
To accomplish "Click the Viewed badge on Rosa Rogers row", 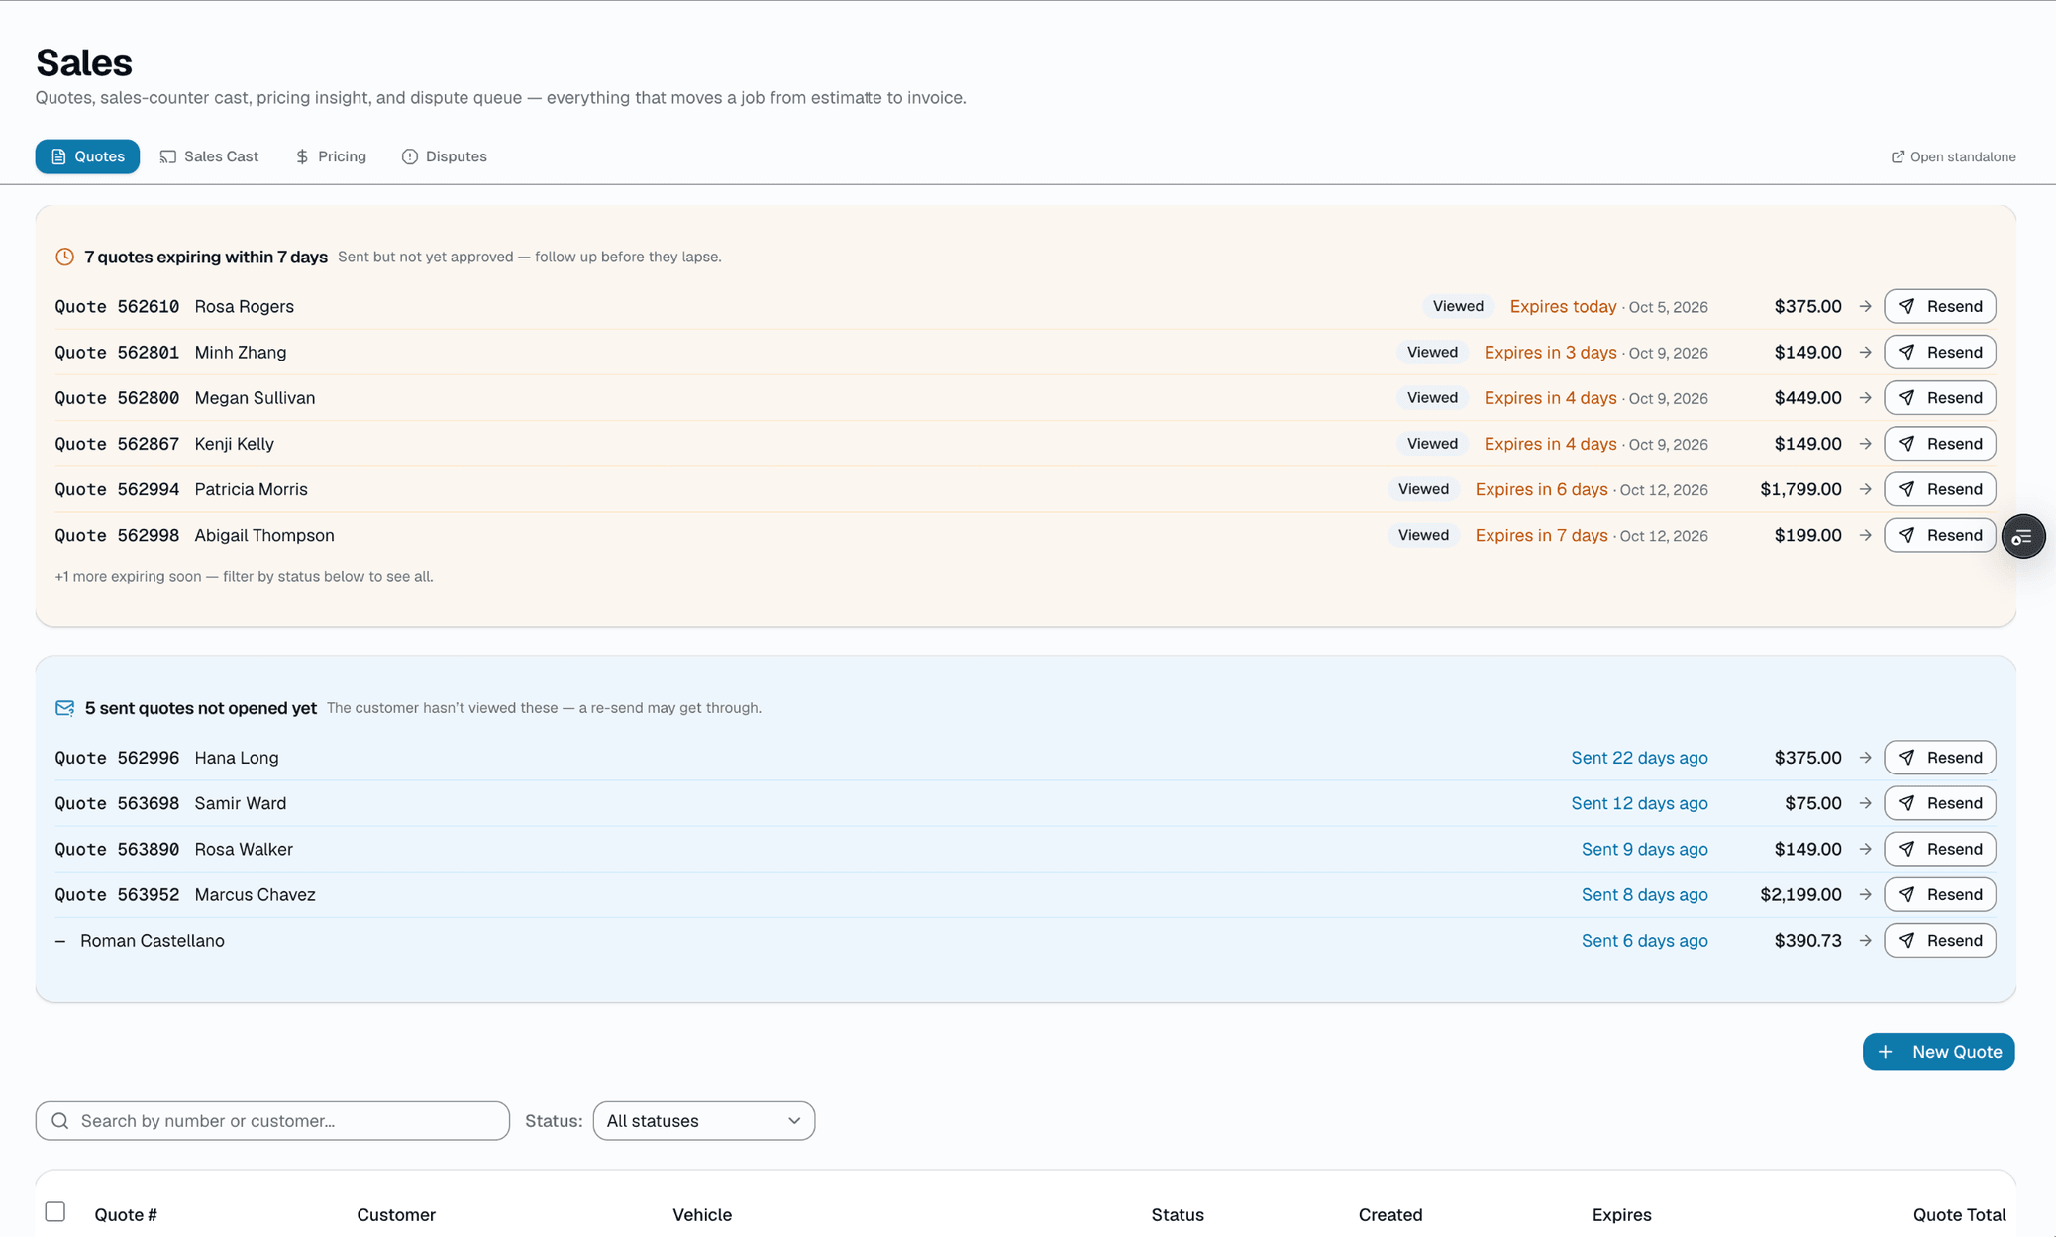I will pos(1458,306).
